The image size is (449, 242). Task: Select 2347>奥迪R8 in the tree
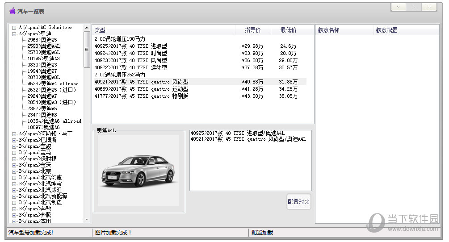pos(42,115)
